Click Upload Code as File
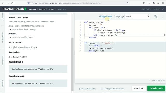The width and height of the screenshot is (166, 93). 87,89
